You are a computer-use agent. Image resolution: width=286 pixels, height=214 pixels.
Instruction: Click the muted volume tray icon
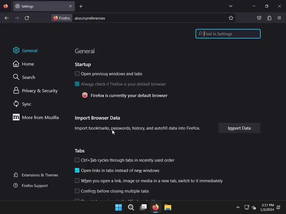tap(254, 207)
